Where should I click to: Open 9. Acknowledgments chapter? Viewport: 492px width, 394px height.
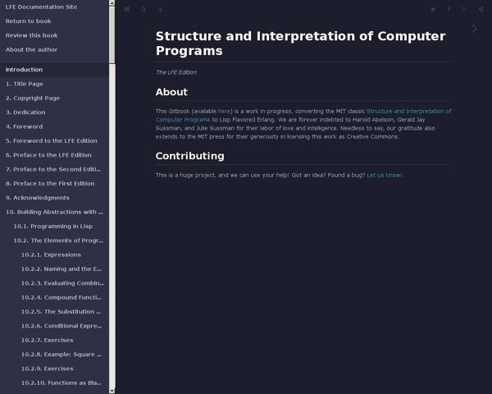tap(38, 198)
